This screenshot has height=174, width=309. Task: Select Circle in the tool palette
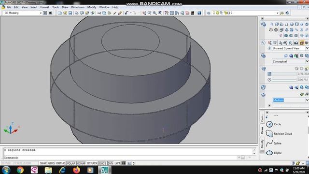pos(274,124)
